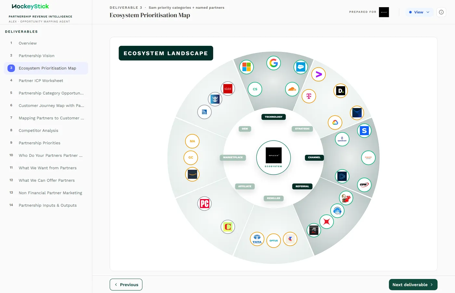Open the View dropdown
This screenshot has width=455, height=293.
419,12
